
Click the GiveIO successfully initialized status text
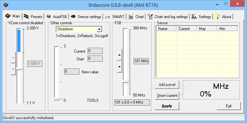pyautogui.click(x=29, y=118)
